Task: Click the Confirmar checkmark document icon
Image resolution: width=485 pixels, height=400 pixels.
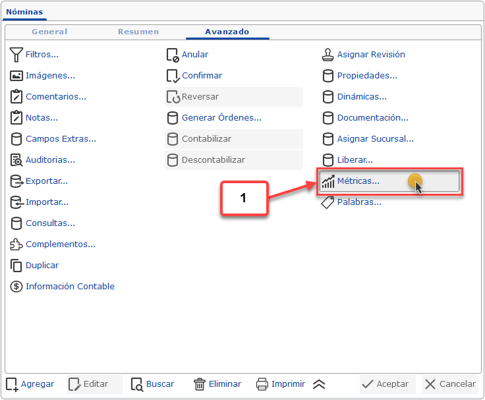Action: (173, 76)
